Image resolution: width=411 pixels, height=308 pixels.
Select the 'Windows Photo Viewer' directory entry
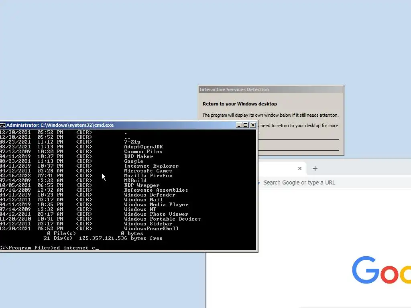(x=156, y=214)
